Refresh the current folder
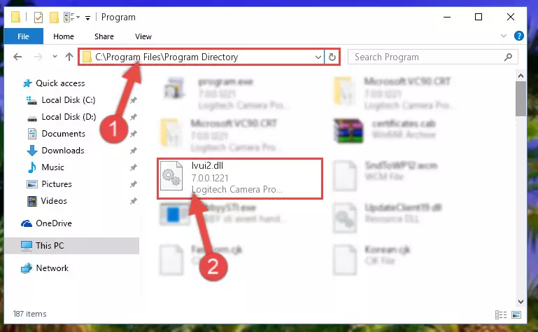Viewport: 538px width, 332px height. tap(332, 57)
